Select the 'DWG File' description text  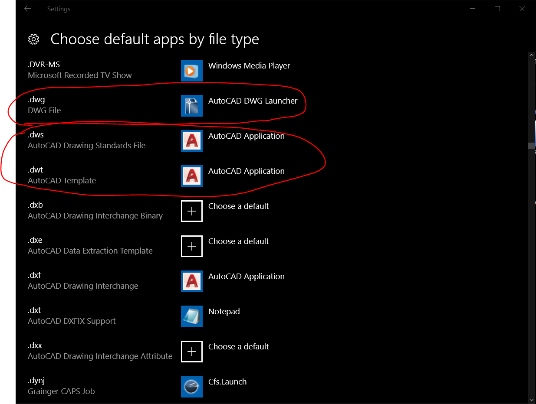(44, 111)
